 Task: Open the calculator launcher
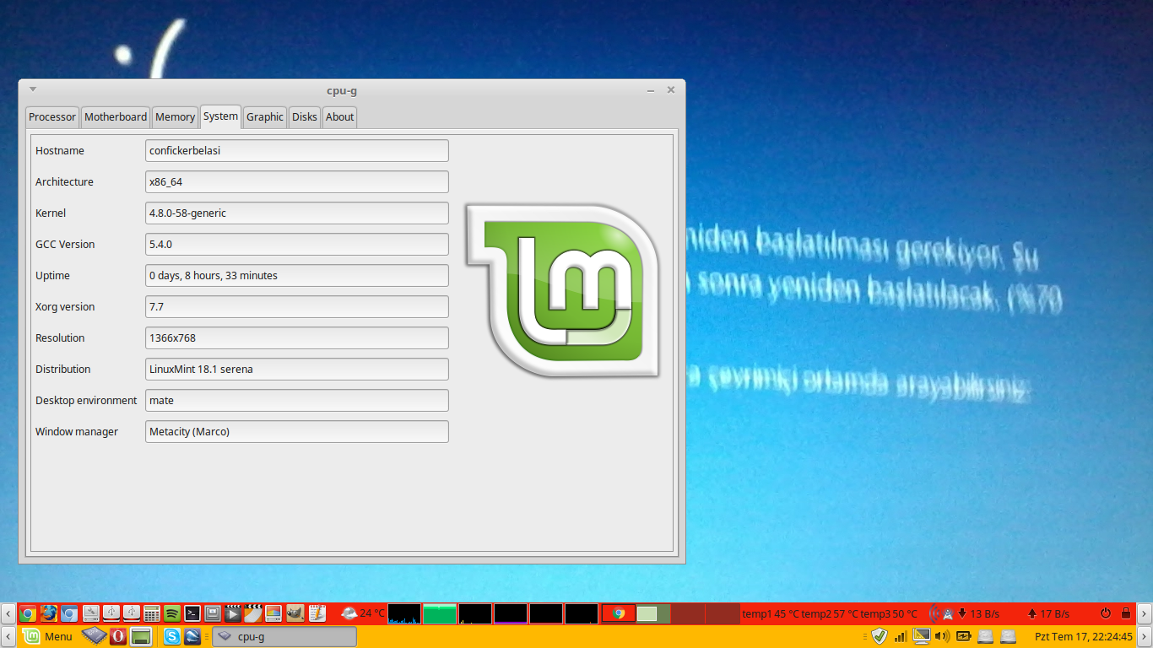pyautogui.click(x=152, y=613)
